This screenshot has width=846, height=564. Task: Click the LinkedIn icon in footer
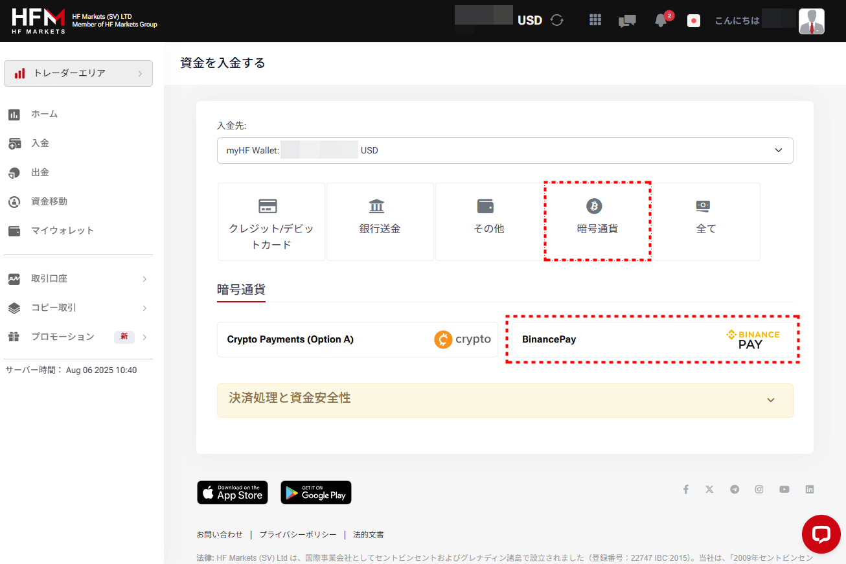click(810, 490)
